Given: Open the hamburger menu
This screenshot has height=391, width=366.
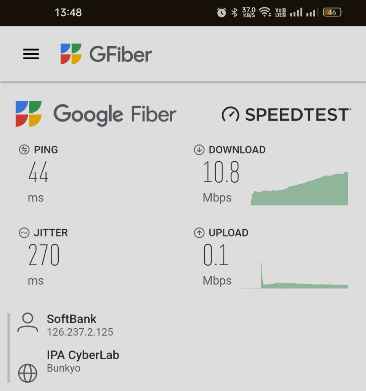Looking at the screenshot, I should (x=31, y=54).
